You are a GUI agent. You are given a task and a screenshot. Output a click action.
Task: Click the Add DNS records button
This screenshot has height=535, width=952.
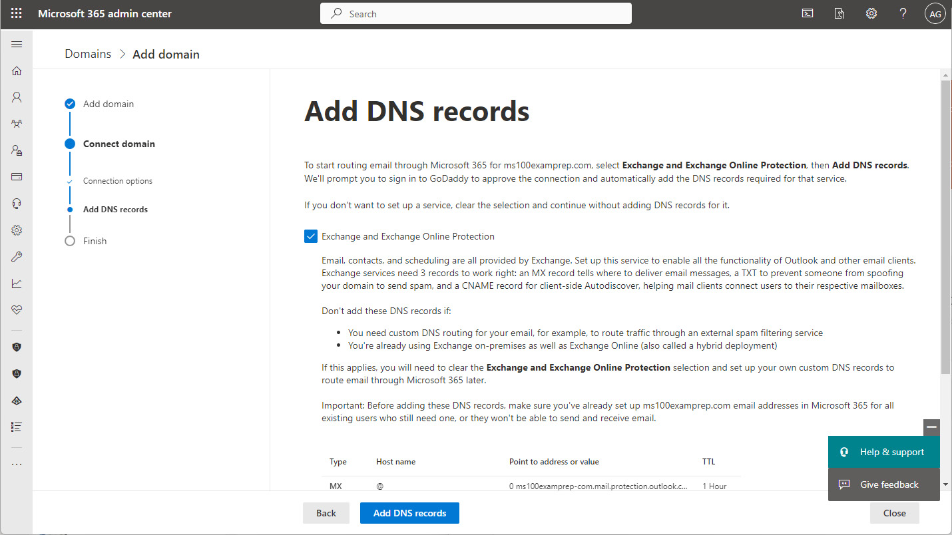tap(409, 513)
